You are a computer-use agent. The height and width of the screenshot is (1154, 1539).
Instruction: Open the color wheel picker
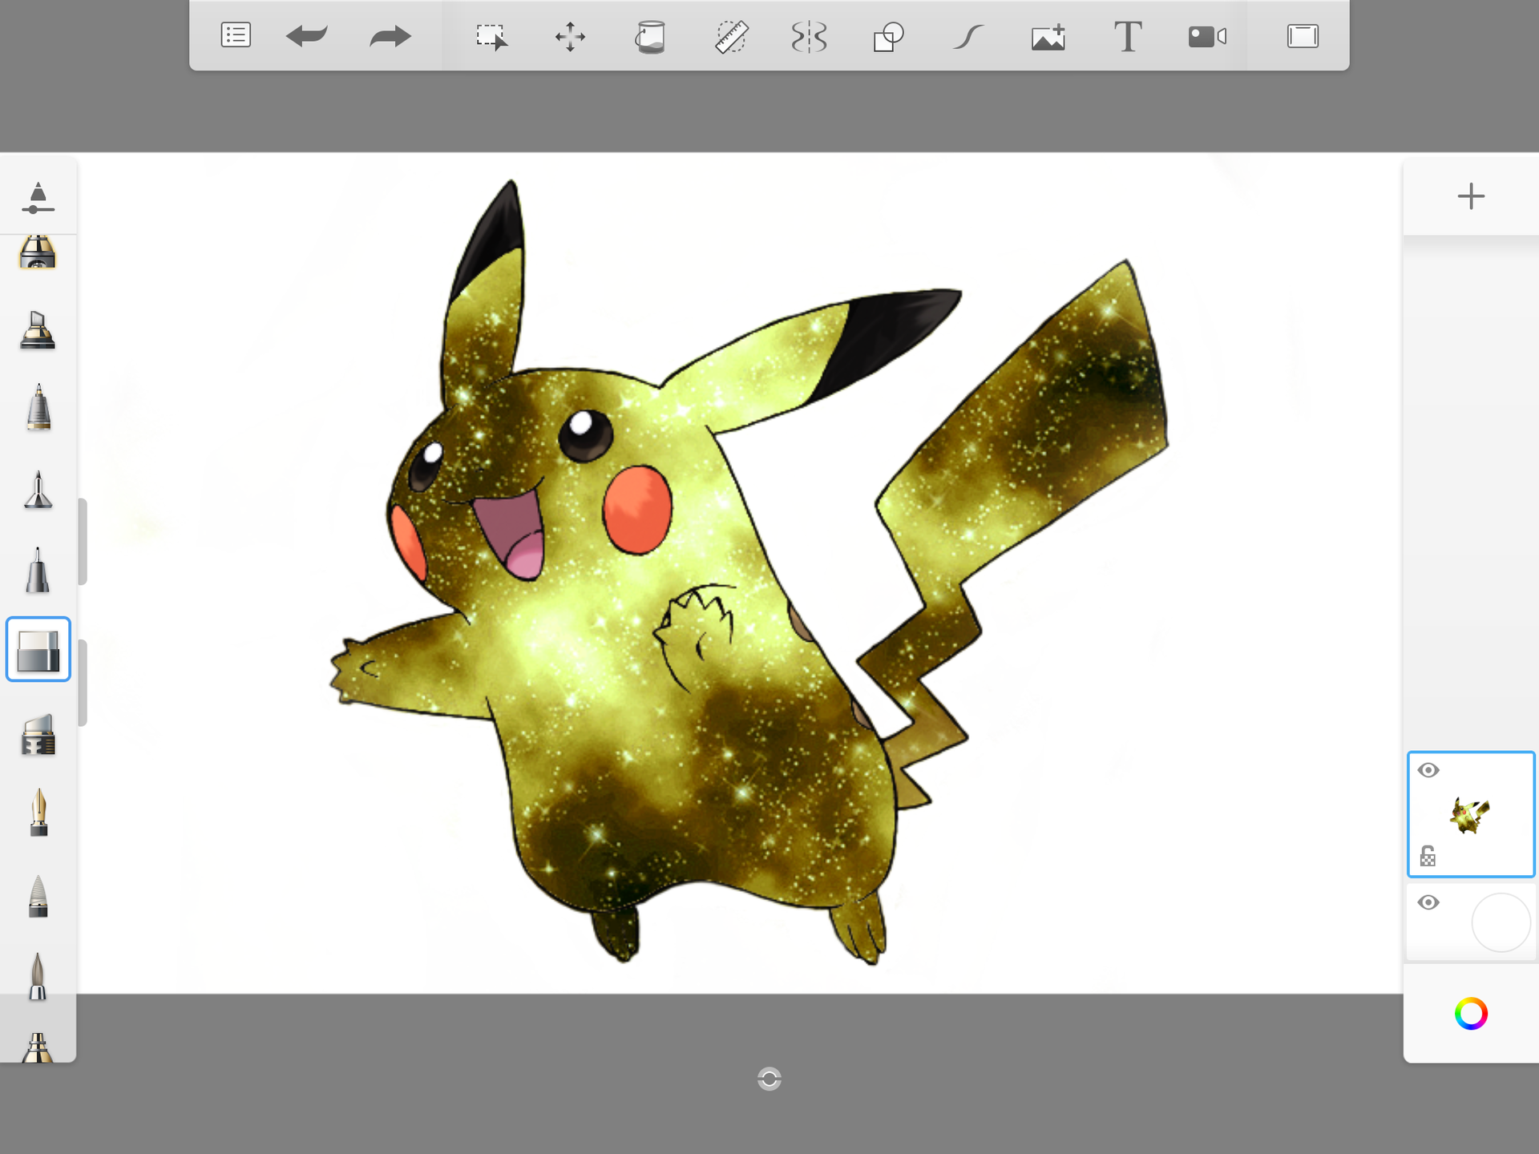coord(1471,1014)
